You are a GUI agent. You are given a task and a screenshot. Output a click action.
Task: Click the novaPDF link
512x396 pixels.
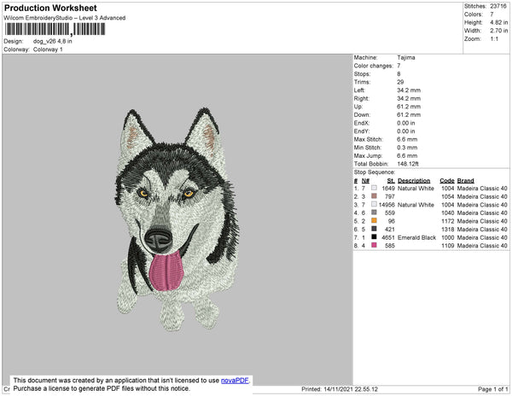[235, 381]
